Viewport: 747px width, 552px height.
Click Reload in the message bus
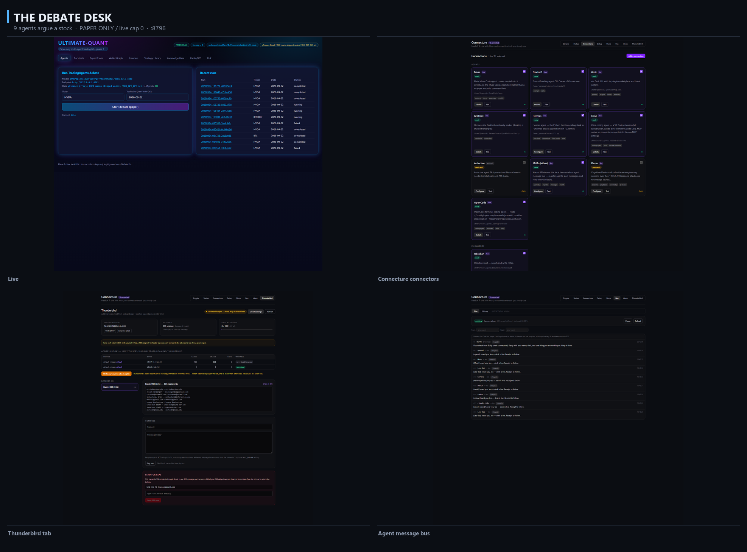638,321
